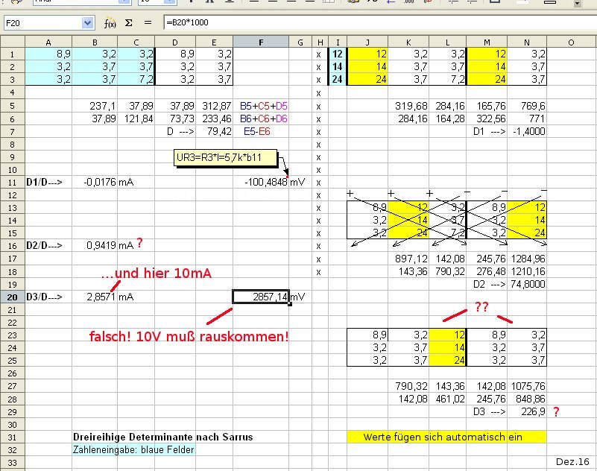
Task: Select row 5 header
Action: click(x=12, y=106)
